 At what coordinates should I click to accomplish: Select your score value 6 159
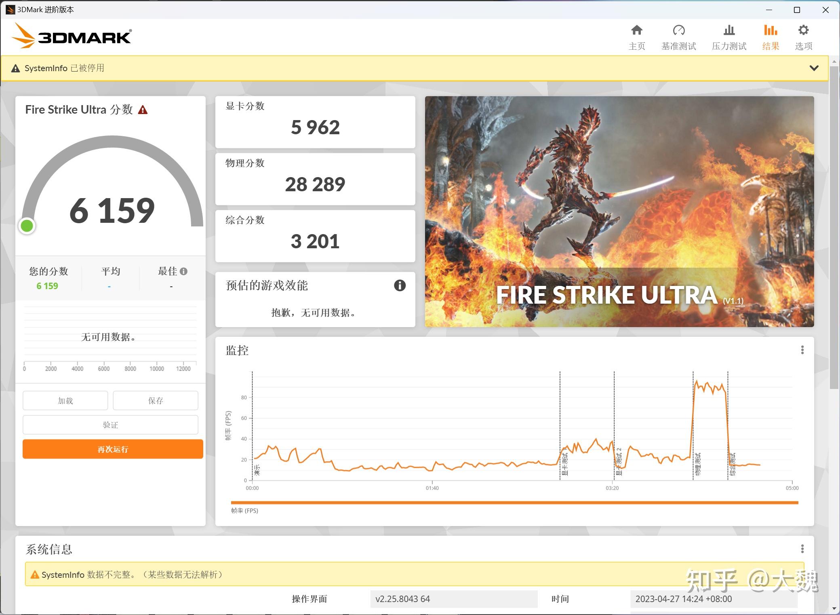click(48, 285)
